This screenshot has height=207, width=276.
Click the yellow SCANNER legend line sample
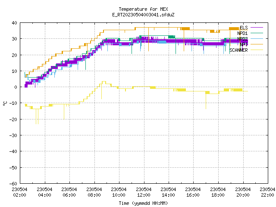pyautogui.click(x=257, y=50)
